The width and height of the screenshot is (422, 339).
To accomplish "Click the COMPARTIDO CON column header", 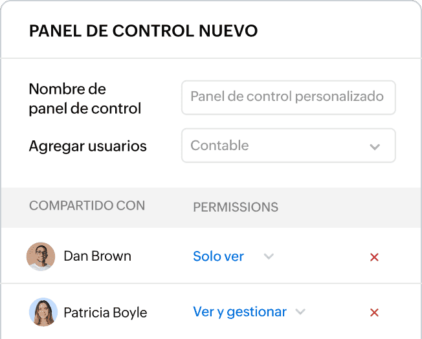I will click(x=87, y=206).
